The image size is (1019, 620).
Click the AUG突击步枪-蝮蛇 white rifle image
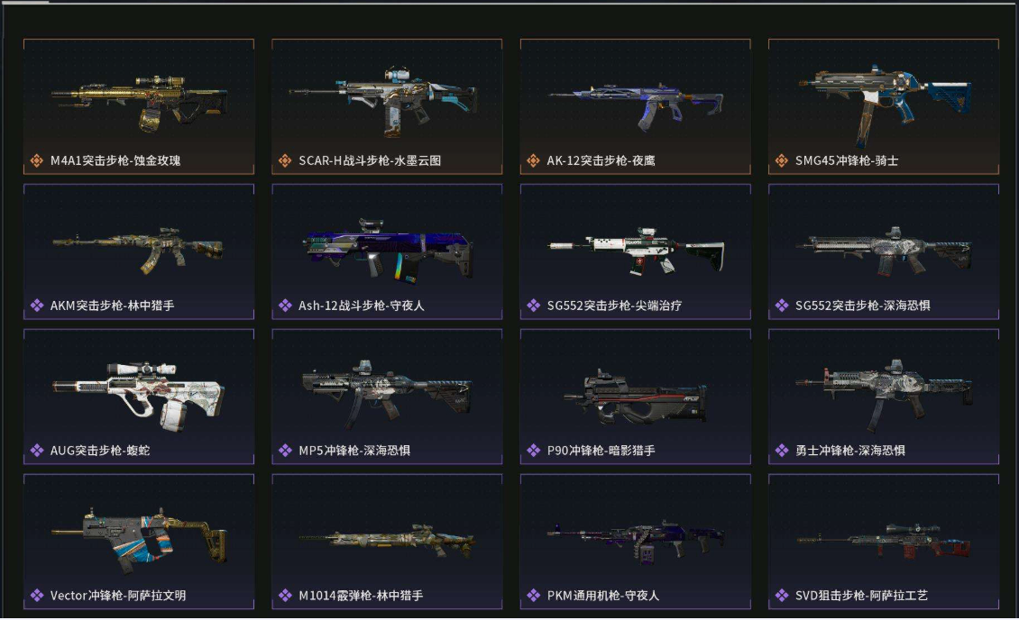[139, 396]
